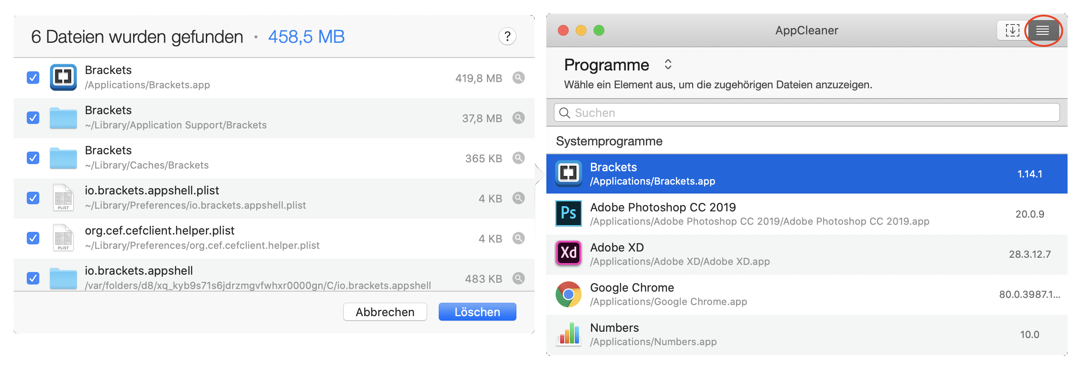This screenshot has height=371, width=1081.
Task: Uncheck the Caches/Brackets folder checkbox
Action: (33, 158)
